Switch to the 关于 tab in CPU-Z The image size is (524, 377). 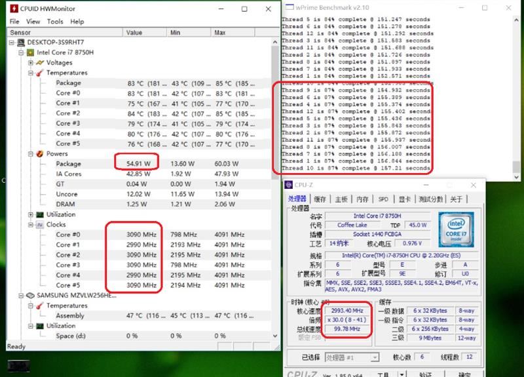(456, 199)
